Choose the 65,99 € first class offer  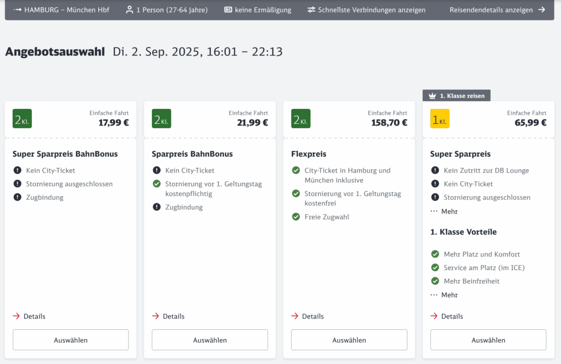(488, 340)
